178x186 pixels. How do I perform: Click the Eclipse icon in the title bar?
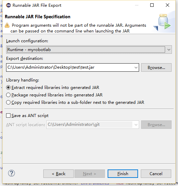point(8,5)
